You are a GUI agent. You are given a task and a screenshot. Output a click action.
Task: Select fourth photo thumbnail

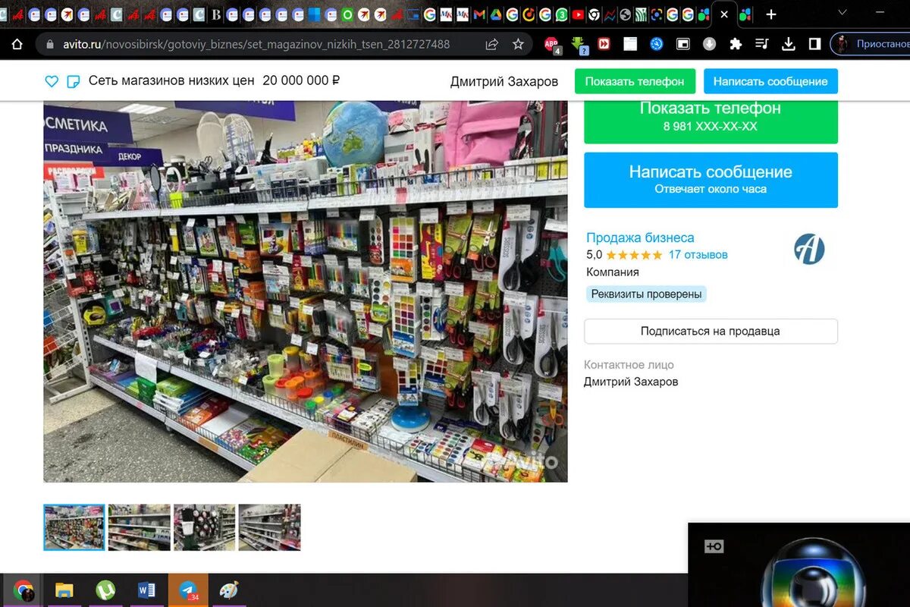point(270,527)
